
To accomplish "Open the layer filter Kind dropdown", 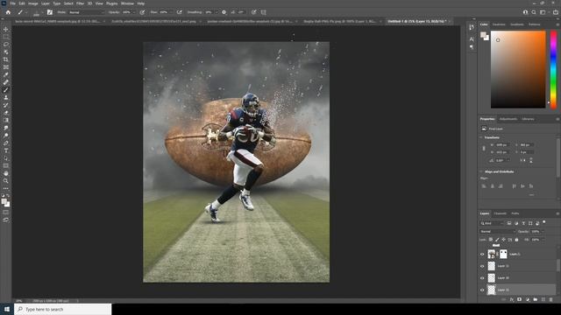I will (492, 223).
